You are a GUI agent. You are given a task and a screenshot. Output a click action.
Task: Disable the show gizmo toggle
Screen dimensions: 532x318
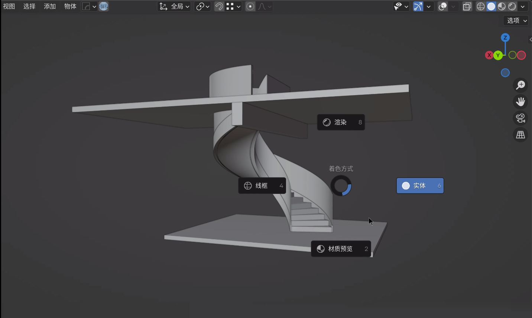pyautogui.click(x=418, y=6)
